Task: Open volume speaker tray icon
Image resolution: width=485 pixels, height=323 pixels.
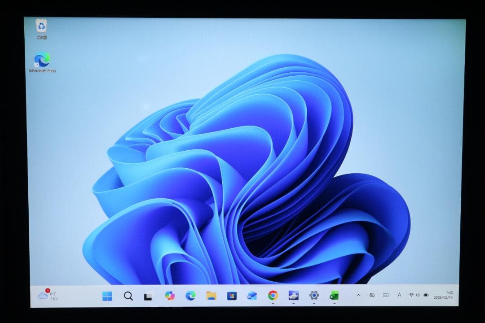Action: click(x=418, y=295)
